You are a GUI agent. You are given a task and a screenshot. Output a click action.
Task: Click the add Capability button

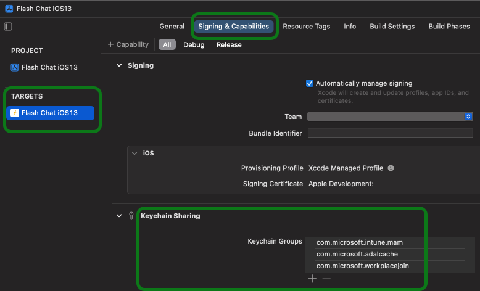128,44
